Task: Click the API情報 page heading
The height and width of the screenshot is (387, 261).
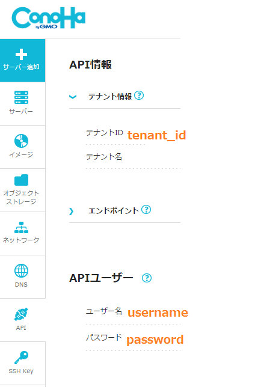Action: [90, 65]
